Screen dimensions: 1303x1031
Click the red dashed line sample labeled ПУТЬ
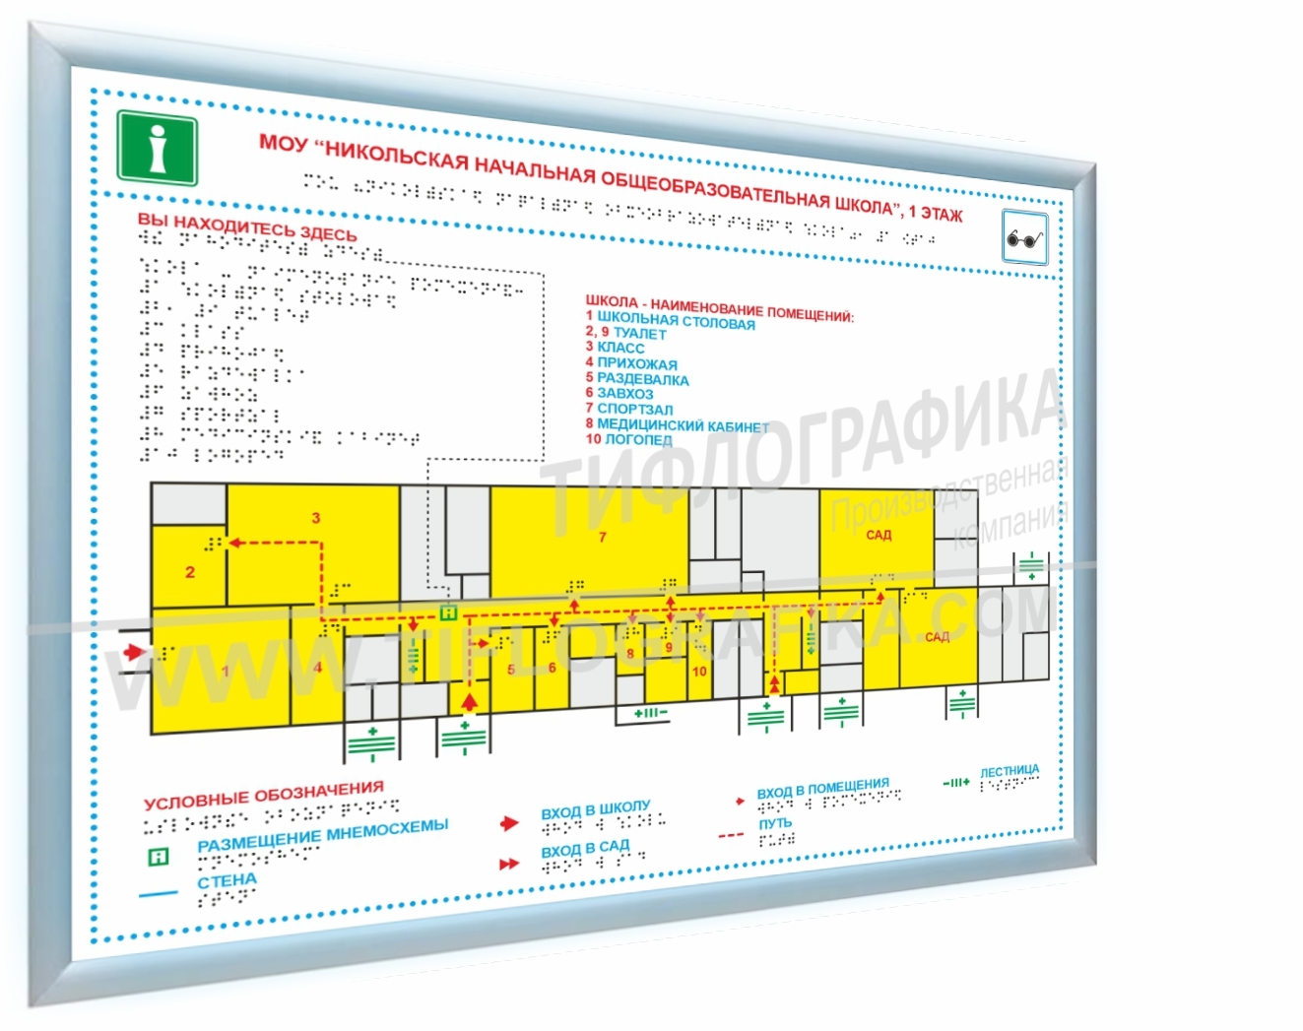click(x=731, y=836)
